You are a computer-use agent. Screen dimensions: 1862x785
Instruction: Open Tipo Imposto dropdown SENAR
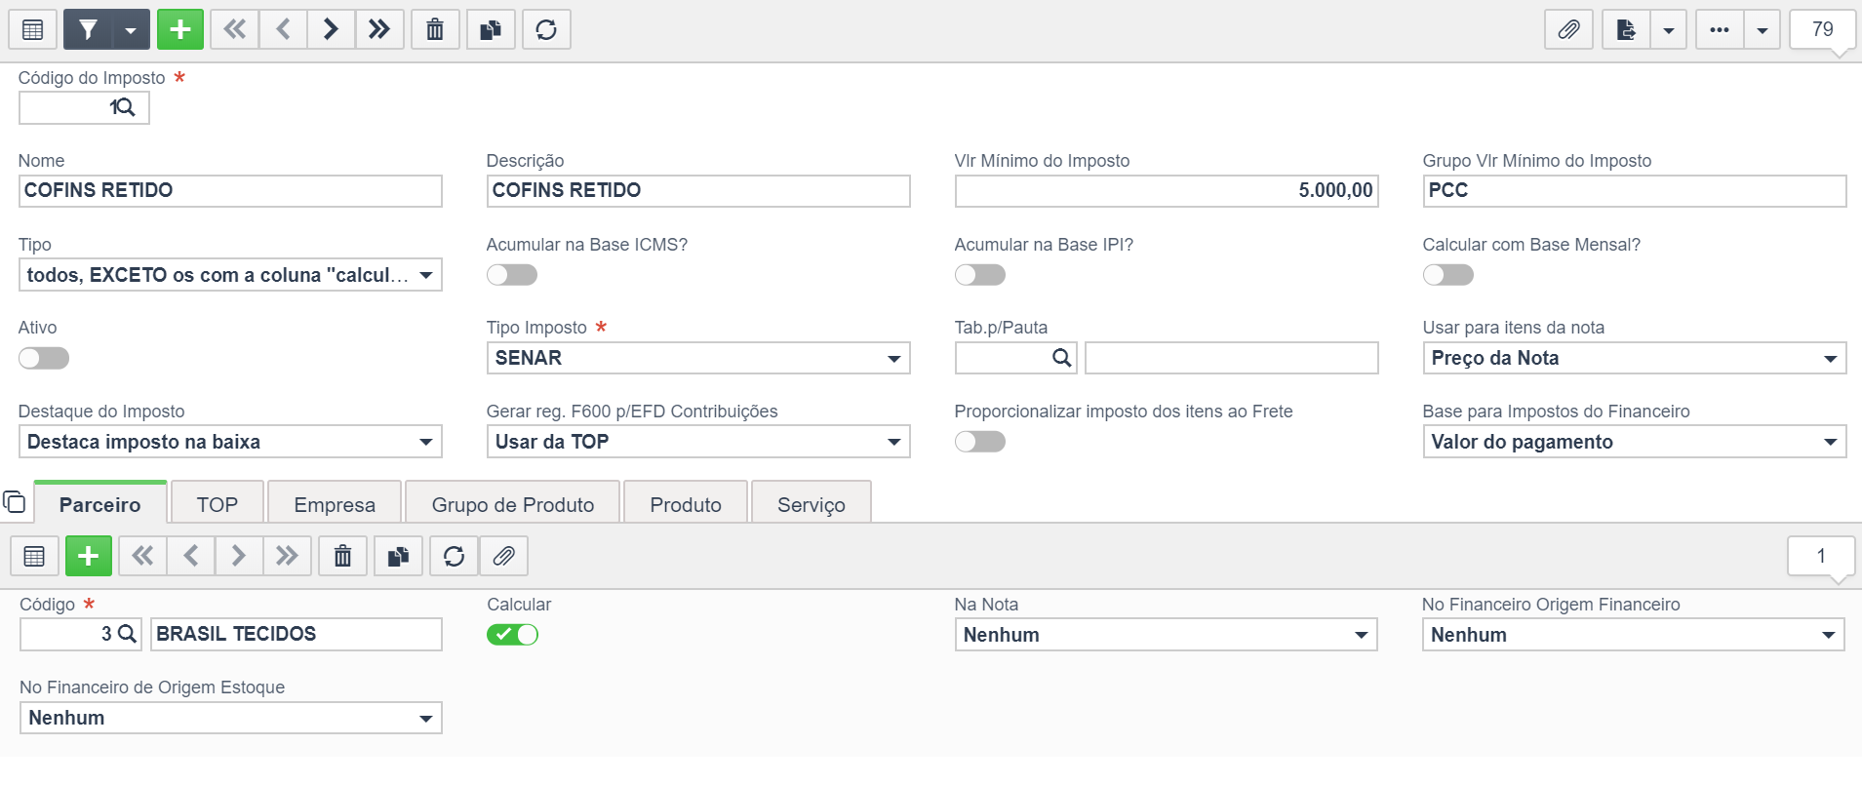click(698, 358)
